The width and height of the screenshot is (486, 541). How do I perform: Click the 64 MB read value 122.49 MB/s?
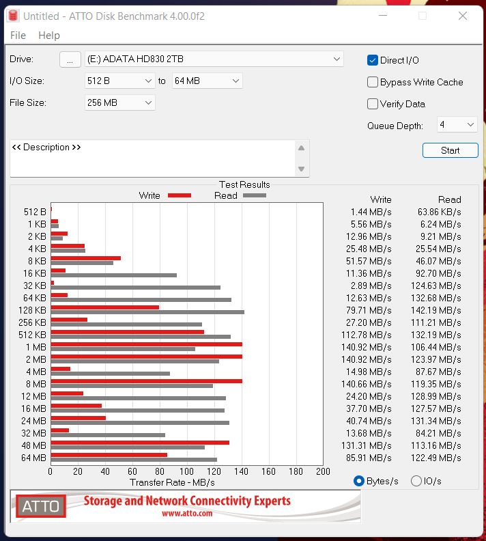click(435, 458)
